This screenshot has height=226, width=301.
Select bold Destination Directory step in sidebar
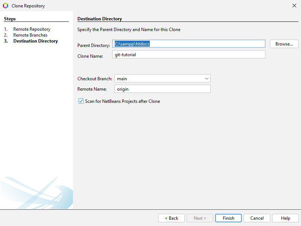36,41
